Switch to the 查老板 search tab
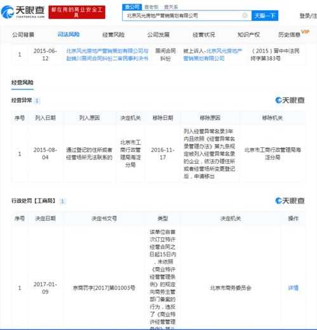The width and height of the screenshot is (317, 330). pos(151,7)
